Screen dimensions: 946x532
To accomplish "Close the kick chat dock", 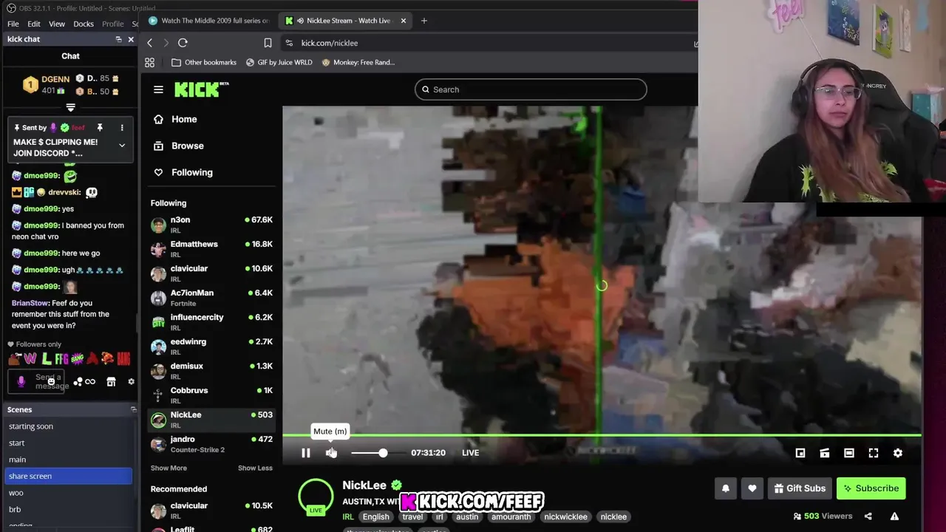I will 131,39.
